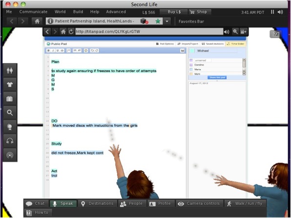
Task: Go back in the media browser
Action: (47, 32)
